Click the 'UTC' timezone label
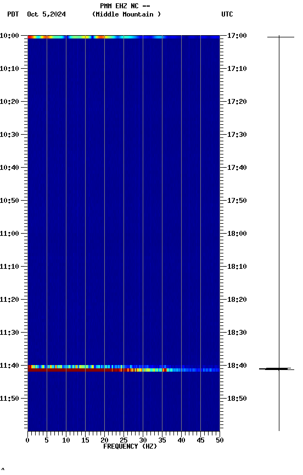This screenshot has height=475, width=303. pos(227,14)
